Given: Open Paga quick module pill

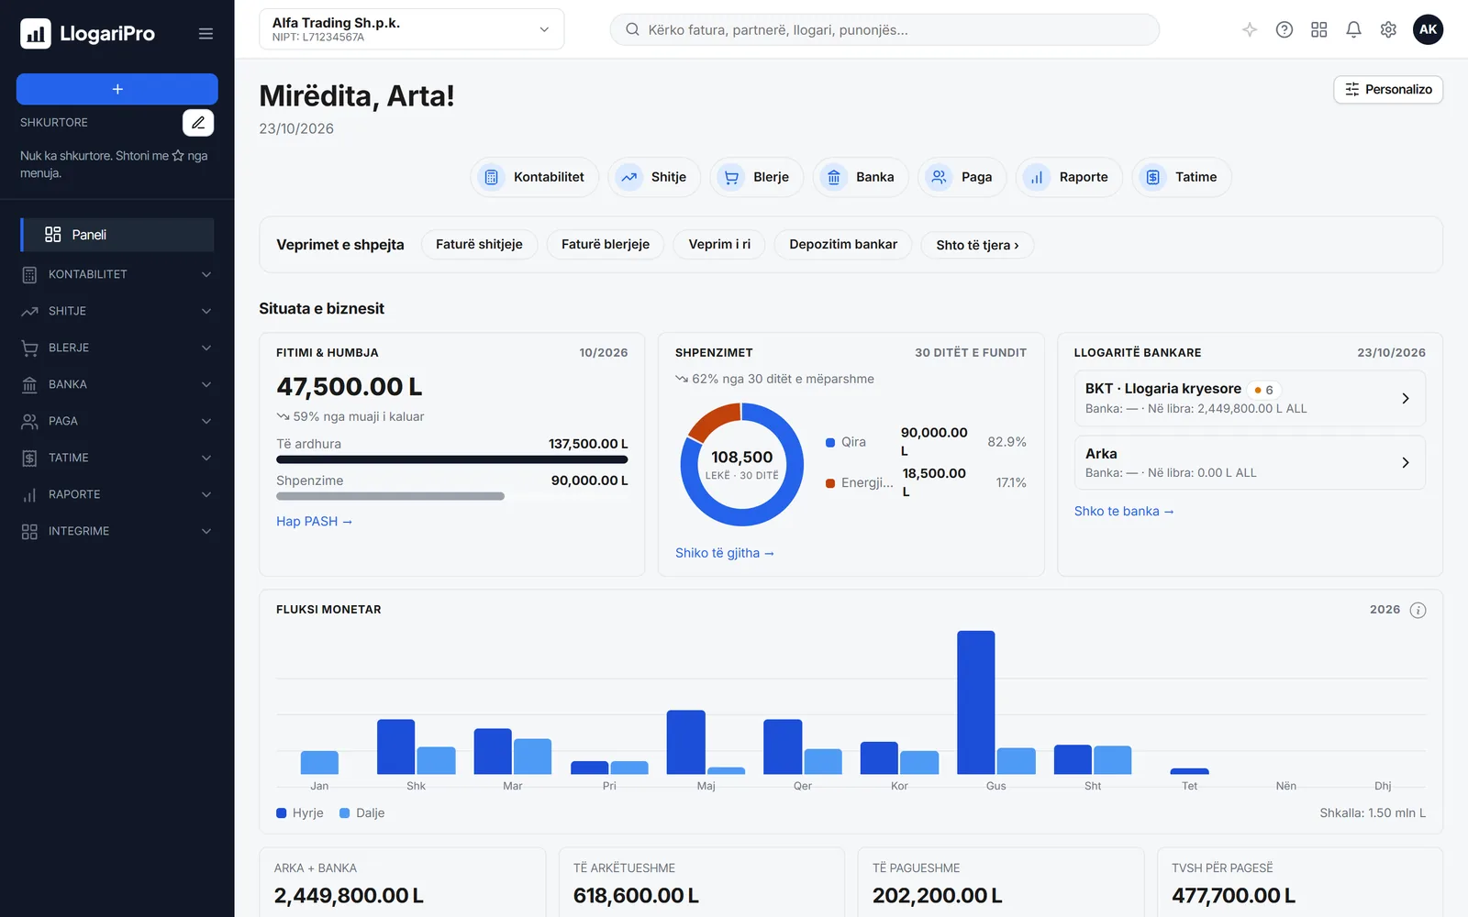Looking at the screenshot, I should click(962, 177).
